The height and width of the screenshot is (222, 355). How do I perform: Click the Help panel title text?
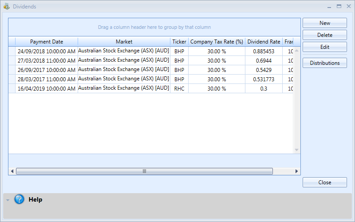point(35,199)
